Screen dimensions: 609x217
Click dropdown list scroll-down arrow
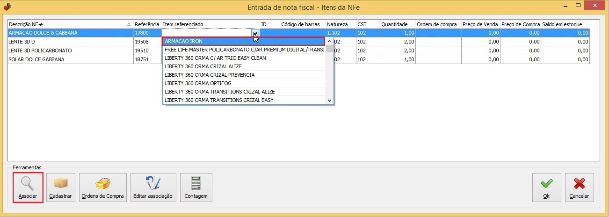point(329,100)
